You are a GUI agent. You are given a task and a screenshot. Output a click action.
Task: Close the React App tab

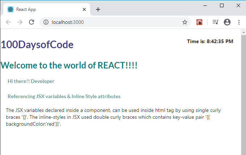point(84,9)
